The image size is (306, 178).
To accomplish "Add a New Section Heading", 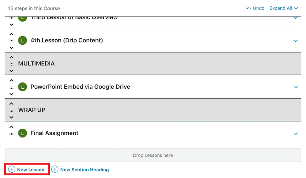I will pos(80,170).
